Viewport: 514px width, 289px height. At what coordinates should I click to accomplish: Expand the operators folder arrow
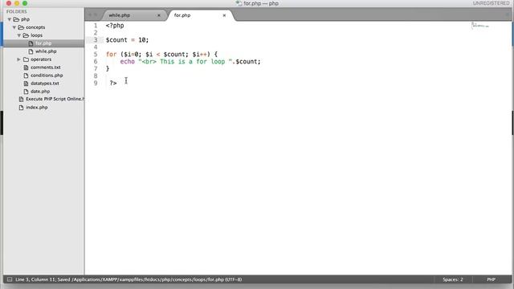tap(18, 59)
